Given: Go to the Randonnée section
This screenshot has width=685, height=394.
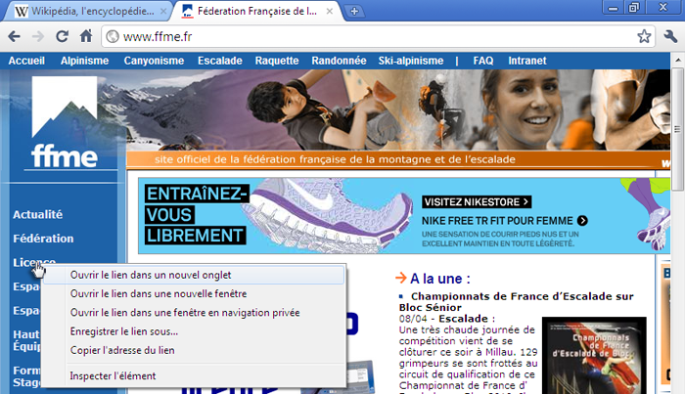Looking at the screenshot, I should click(339, 61).
